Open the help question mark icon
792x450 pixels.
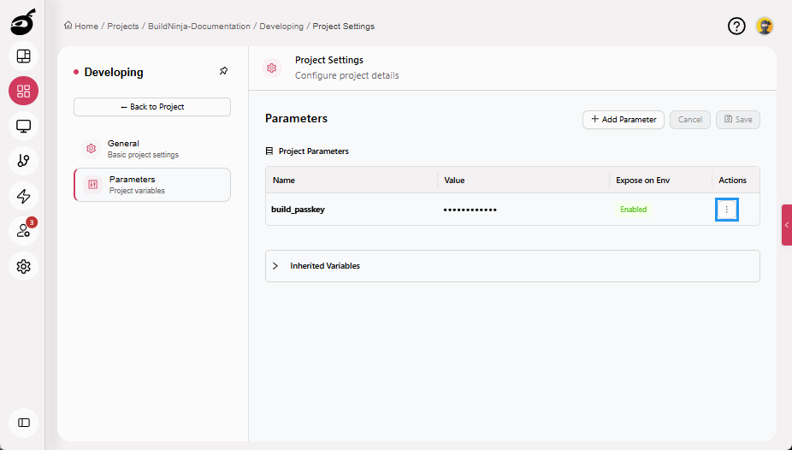click(x=736, y=26)
